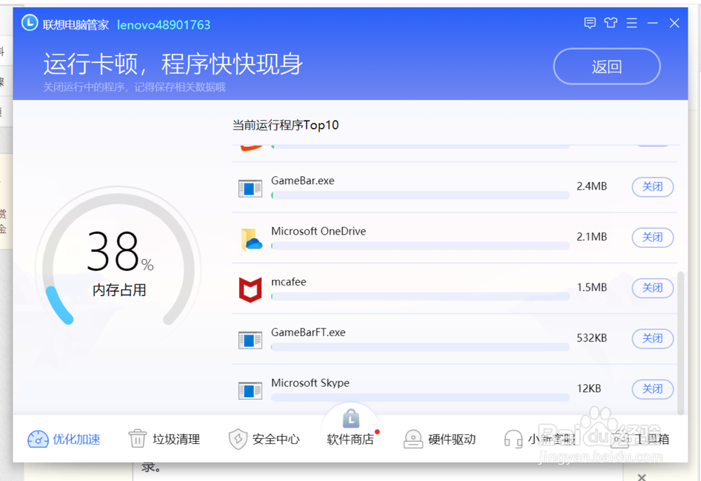Click the speedometer icon for 优化加速
Image resolution: width=701 pixels, height=481 pixels.
38,440
